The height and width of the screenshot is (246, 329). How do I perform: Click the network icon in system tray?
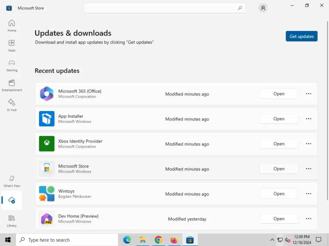[280, 240]
